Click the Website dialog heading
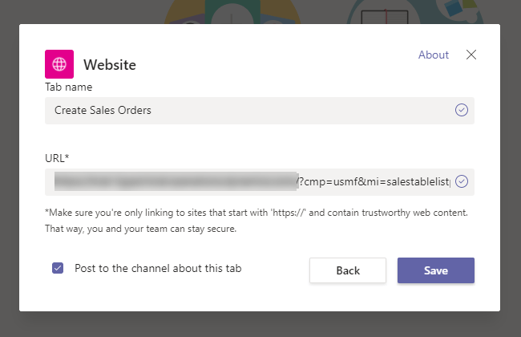Screen dimensions: 521x337 coord(110,64)
